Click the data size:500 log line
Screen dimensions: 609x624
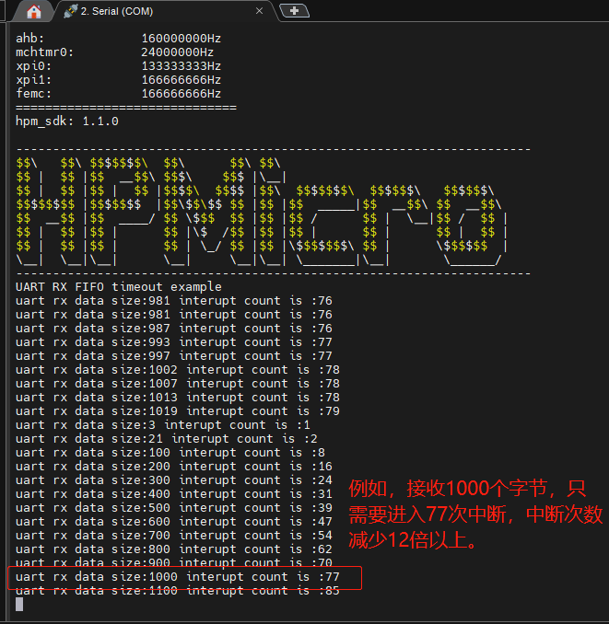pyautogui.click(x=173, y=507)
